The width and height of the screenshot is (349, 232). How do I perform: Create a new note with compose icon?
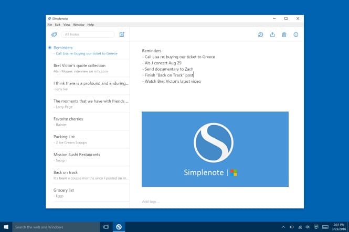click(122, 35)
